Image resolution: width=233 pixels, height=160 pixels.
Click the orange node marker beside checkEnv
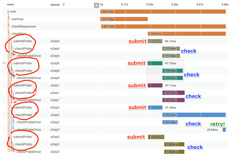9,34
